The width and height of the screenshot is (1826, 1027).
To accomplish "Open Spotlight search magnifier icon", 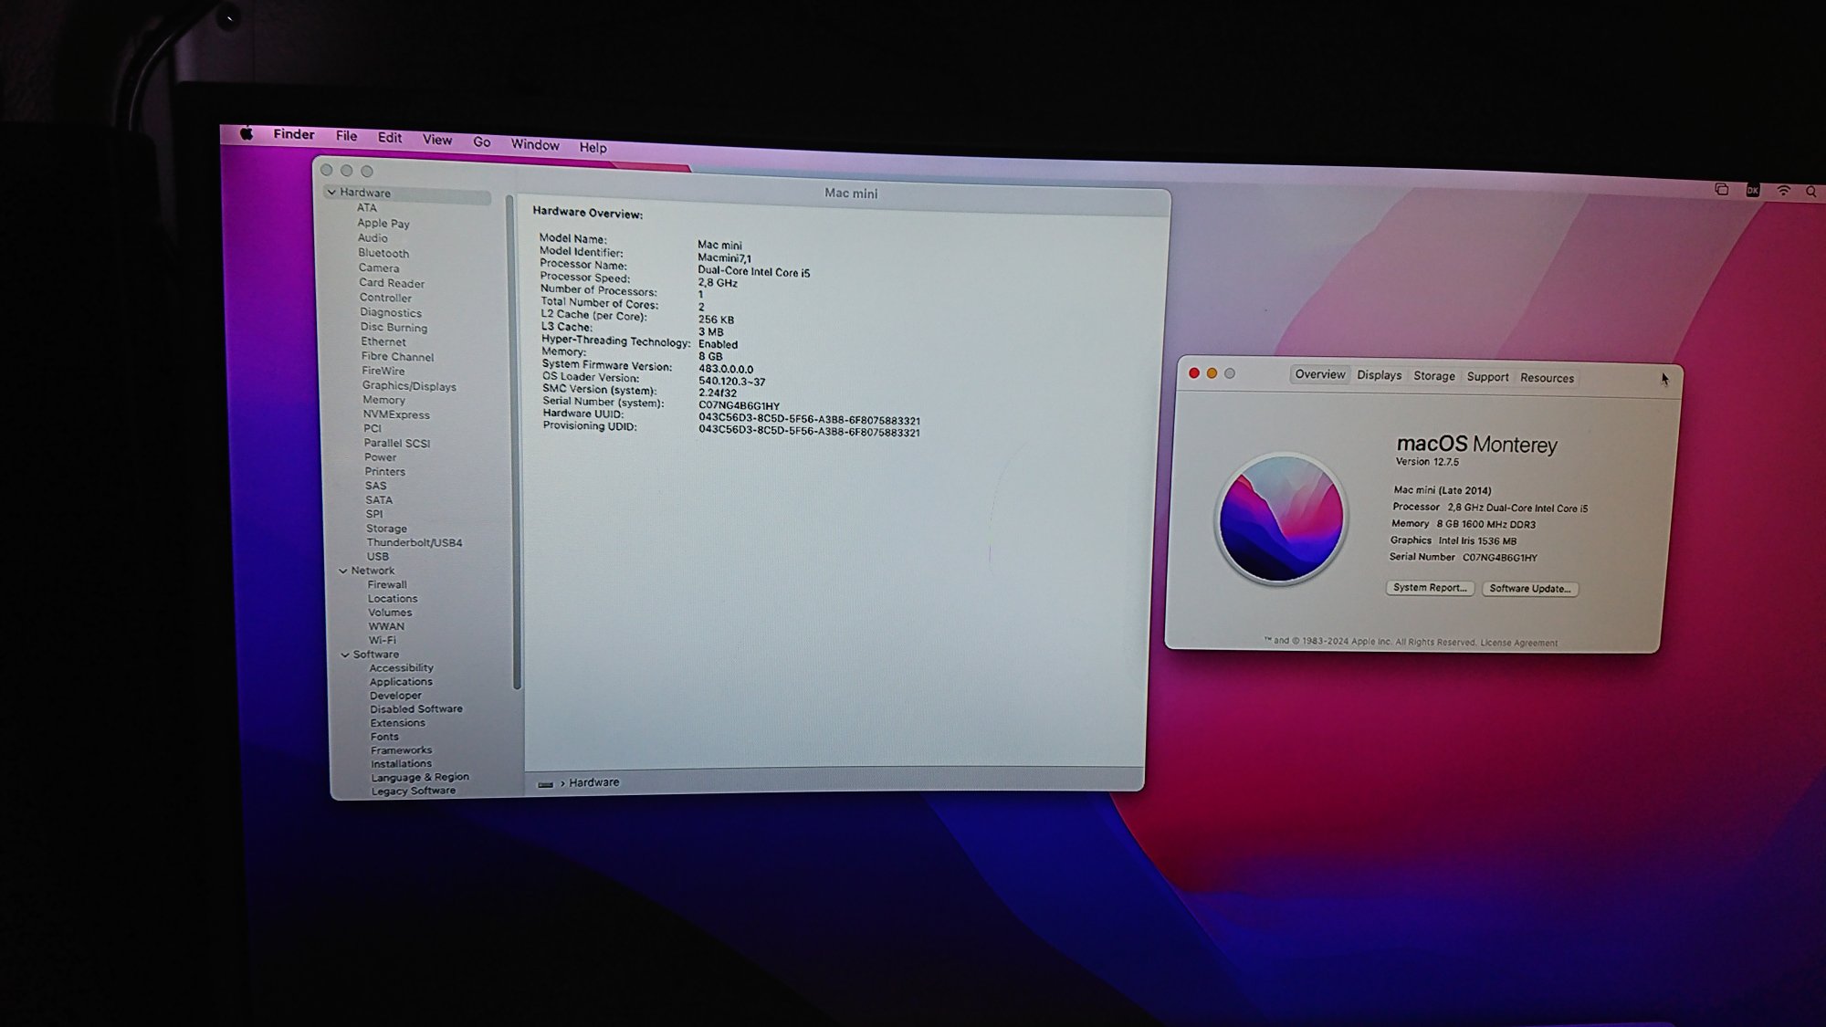I will [1811, 192].
